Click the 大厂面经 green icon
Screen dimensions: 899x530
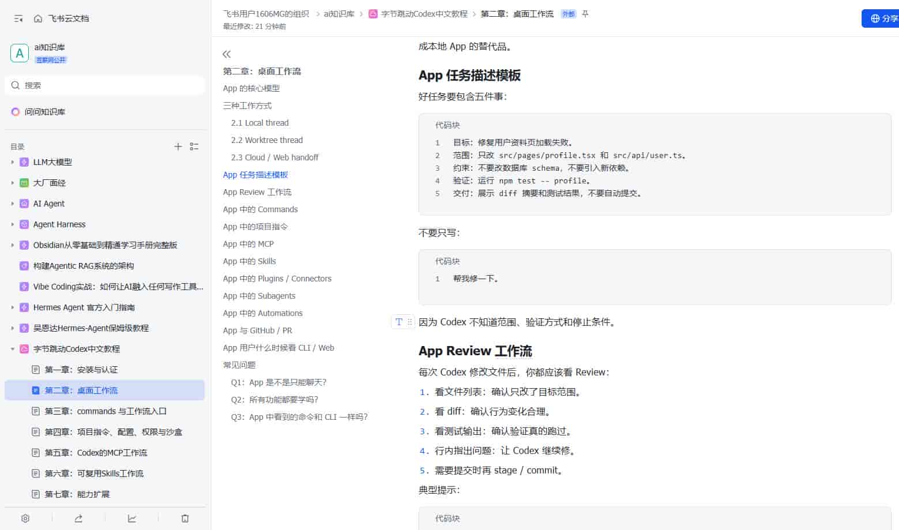point(24,183)
